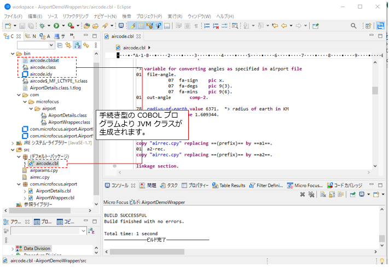Click the Outline filter input field
Screen dimensions: 389x268
click(x=48, y=231)
